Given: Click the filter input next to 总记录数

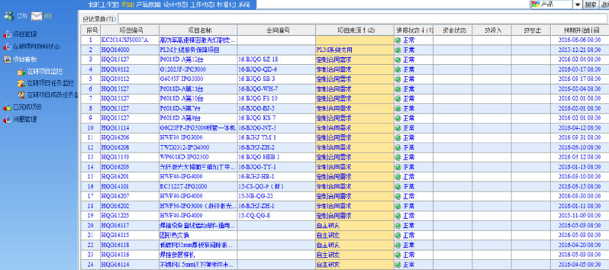Looking at the screenshot, I should 363,19.
